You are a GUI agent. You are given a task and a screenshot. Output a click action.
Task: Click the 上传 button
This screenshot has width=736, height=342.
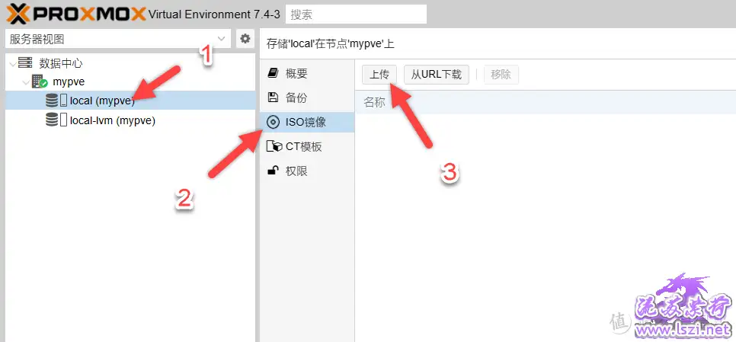coord(379,75)
